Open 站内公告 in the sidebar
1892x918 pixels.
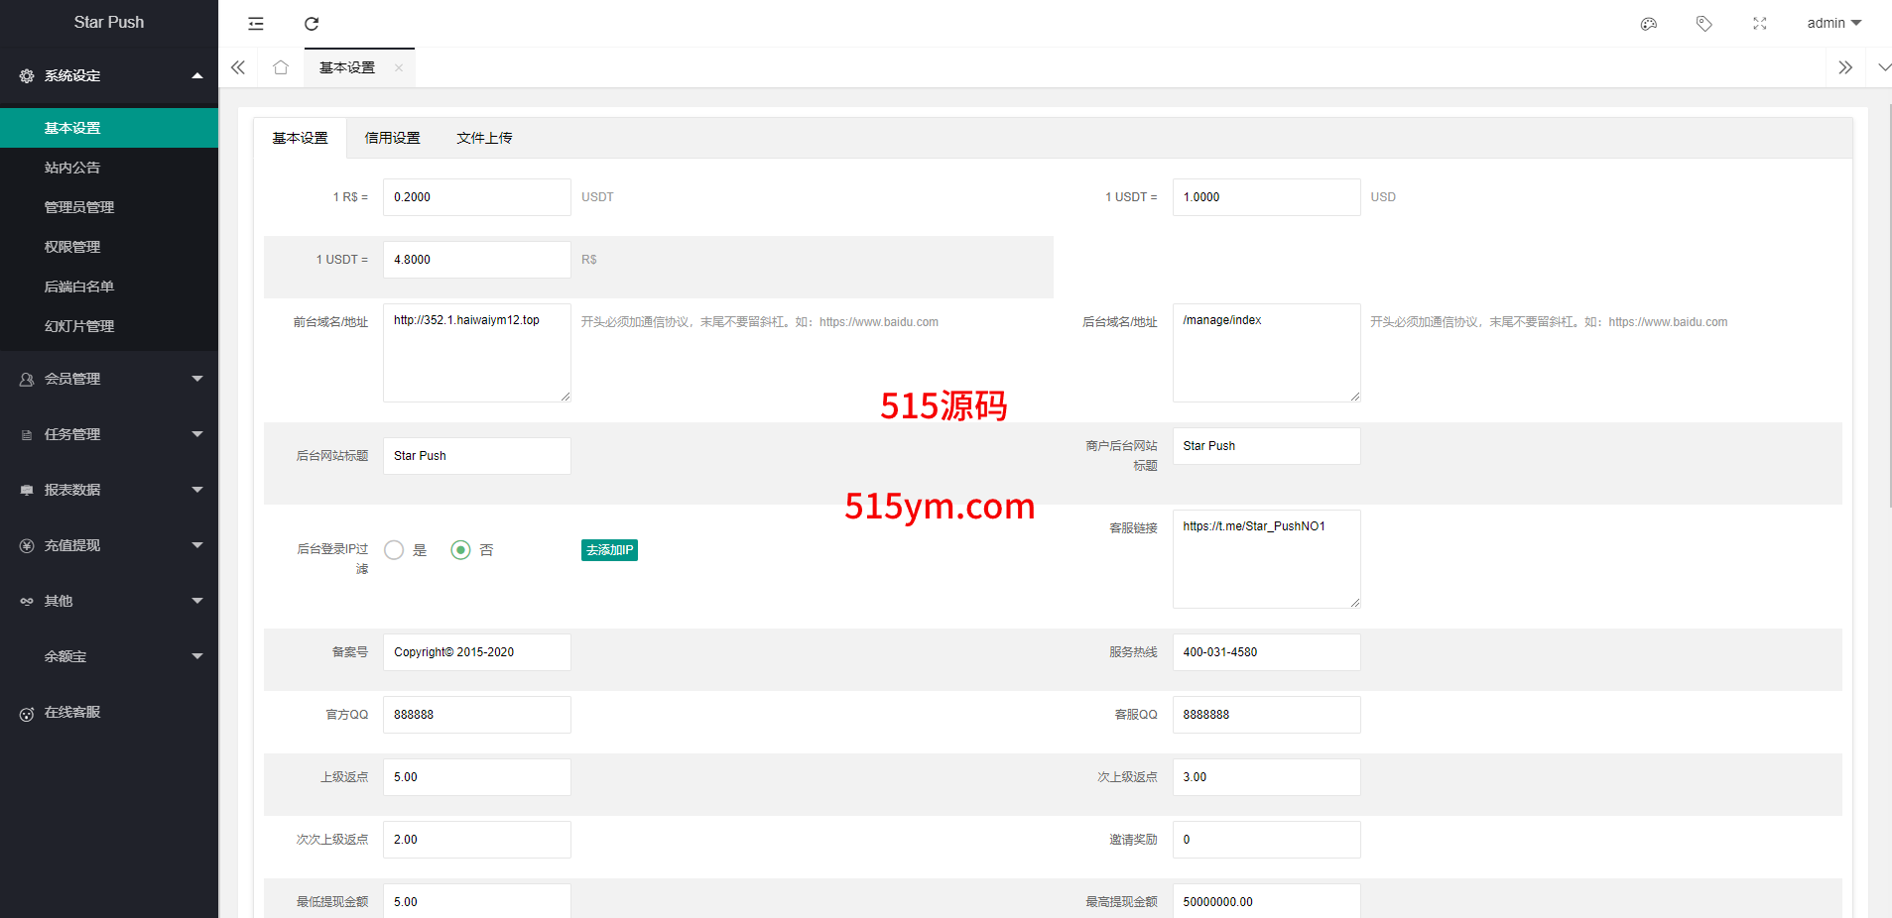[72, 168]
